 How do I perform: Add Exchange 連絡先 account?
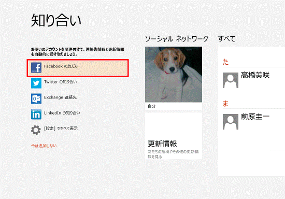coord(60,97)
